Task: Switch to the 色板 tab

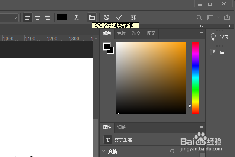Action: coord(122,33)
